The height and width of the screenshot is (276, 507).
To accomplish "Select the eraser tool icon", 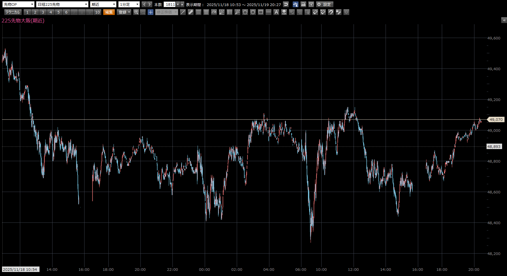I will (315, 12).
